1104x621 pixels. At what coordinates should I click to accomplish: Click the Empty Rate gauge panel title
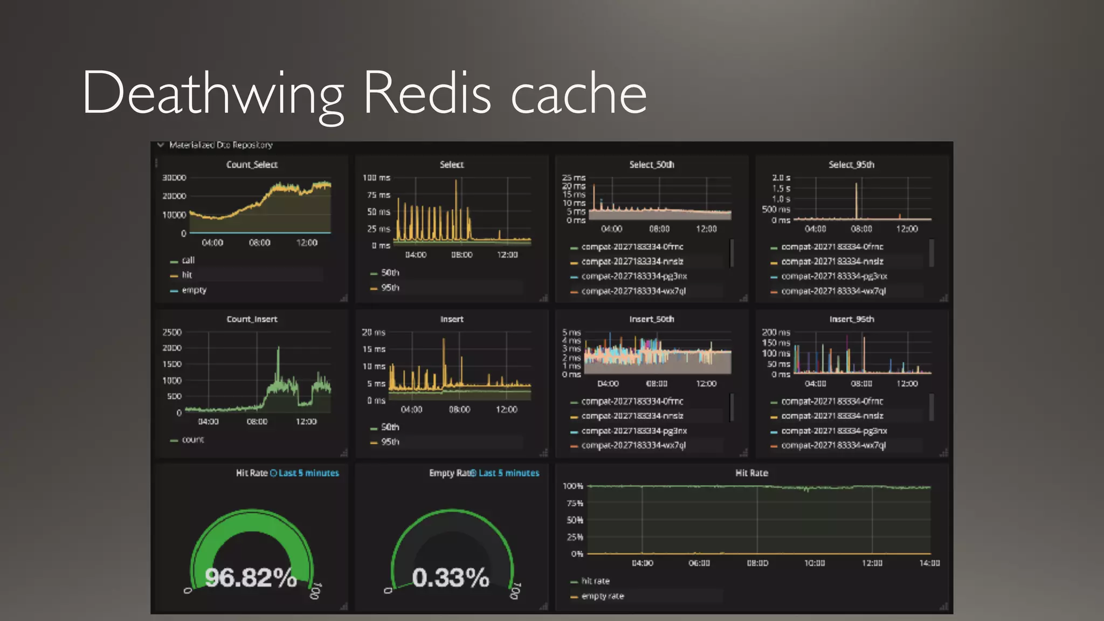[451, 473]
